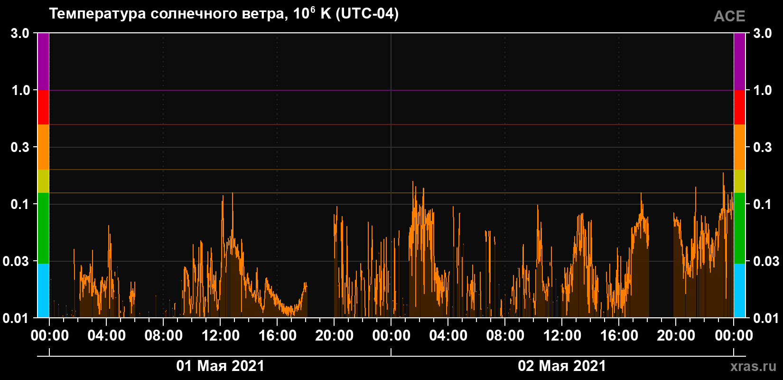783x380 pixels.
Task: Select the "02 Мая 2021" date label
Action: [562, 366]
